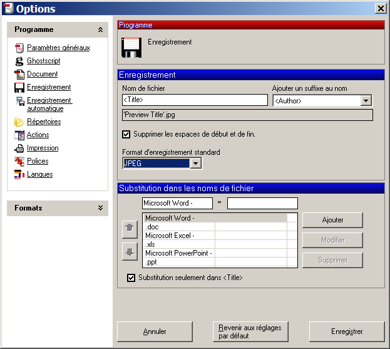Select the .ppt list row

coord(216,262)
